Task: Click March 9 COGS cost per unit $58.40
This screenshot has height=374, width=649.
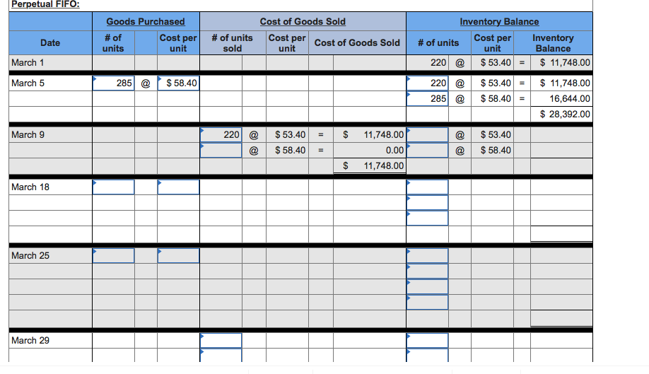Action: tap(290, 150)
